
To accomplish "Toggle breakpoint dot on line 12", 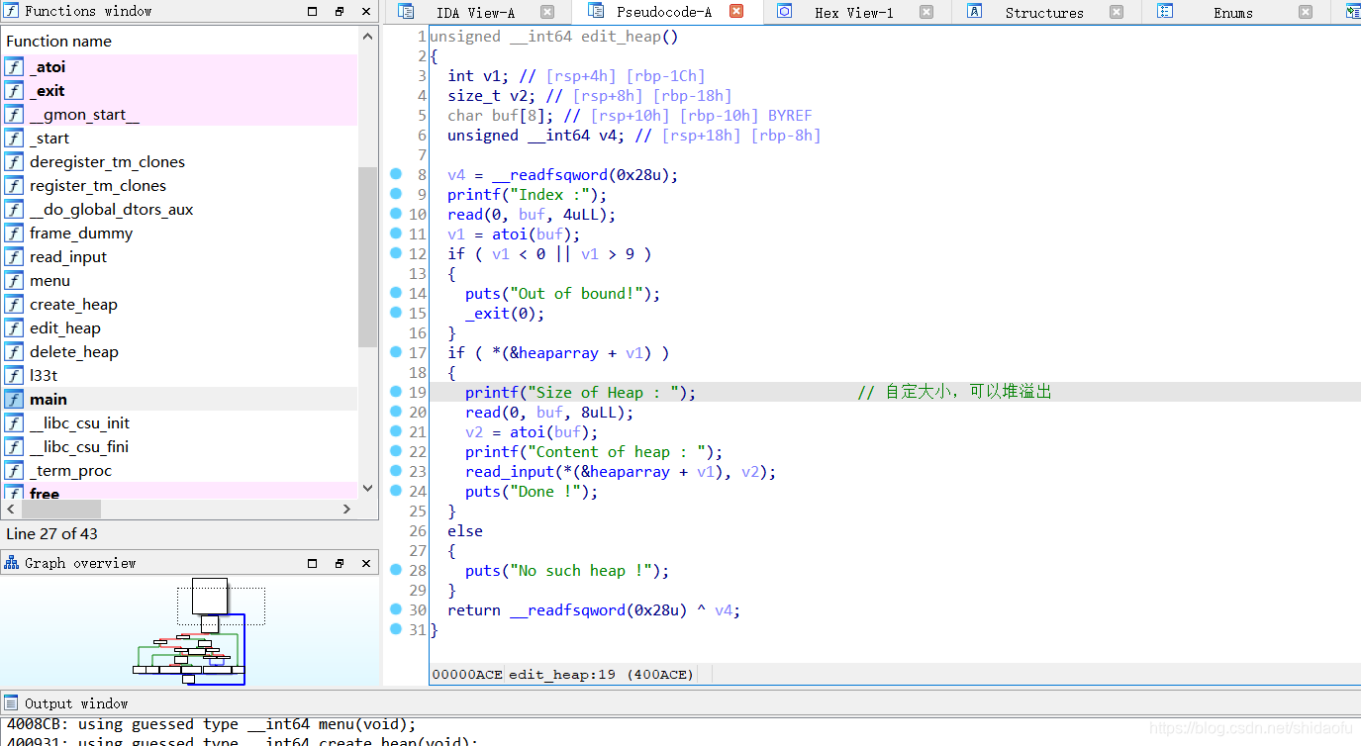I will coord(396,253).
